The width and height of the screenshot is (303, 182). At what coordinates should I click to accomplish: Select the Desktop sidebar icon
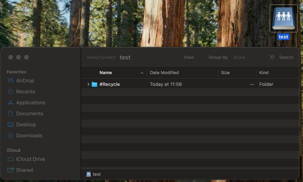tap(11, 125)
